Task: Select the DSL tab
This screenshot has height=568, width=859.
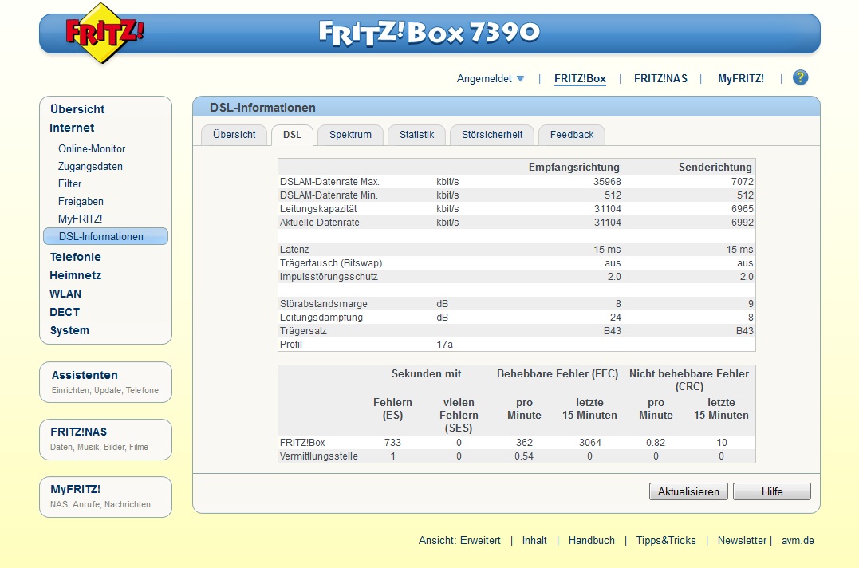Action: [292, 135]
